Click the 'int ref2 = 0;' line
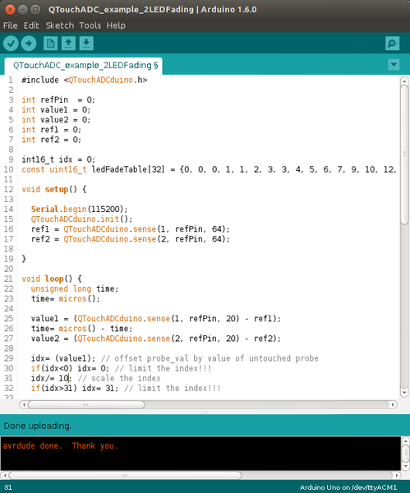This screenshot has height=493, width=410. 51,140
